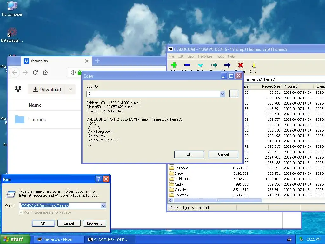This screenshot has height=244, width=325.
Task: Switch to Themes.zip - Mypal taskbar item
Action: [x=59, y=240]
